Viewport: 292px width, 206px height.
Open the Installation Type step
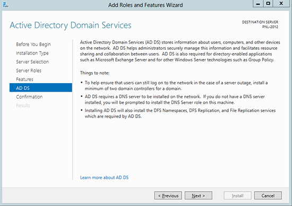coord(32,53)
